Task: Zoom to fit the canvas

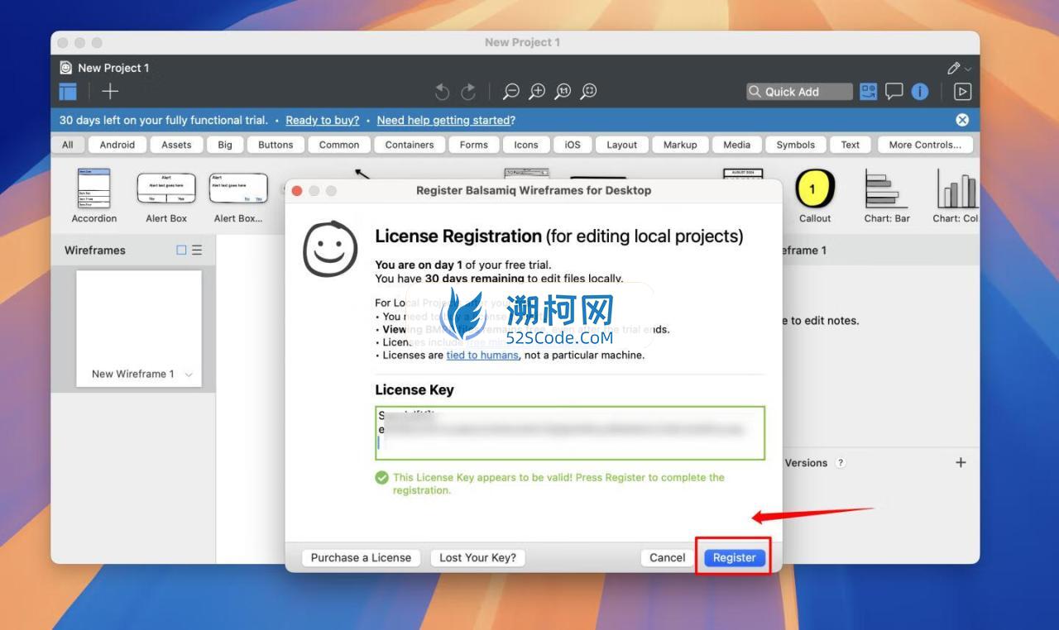Action: tap(589, 92)
